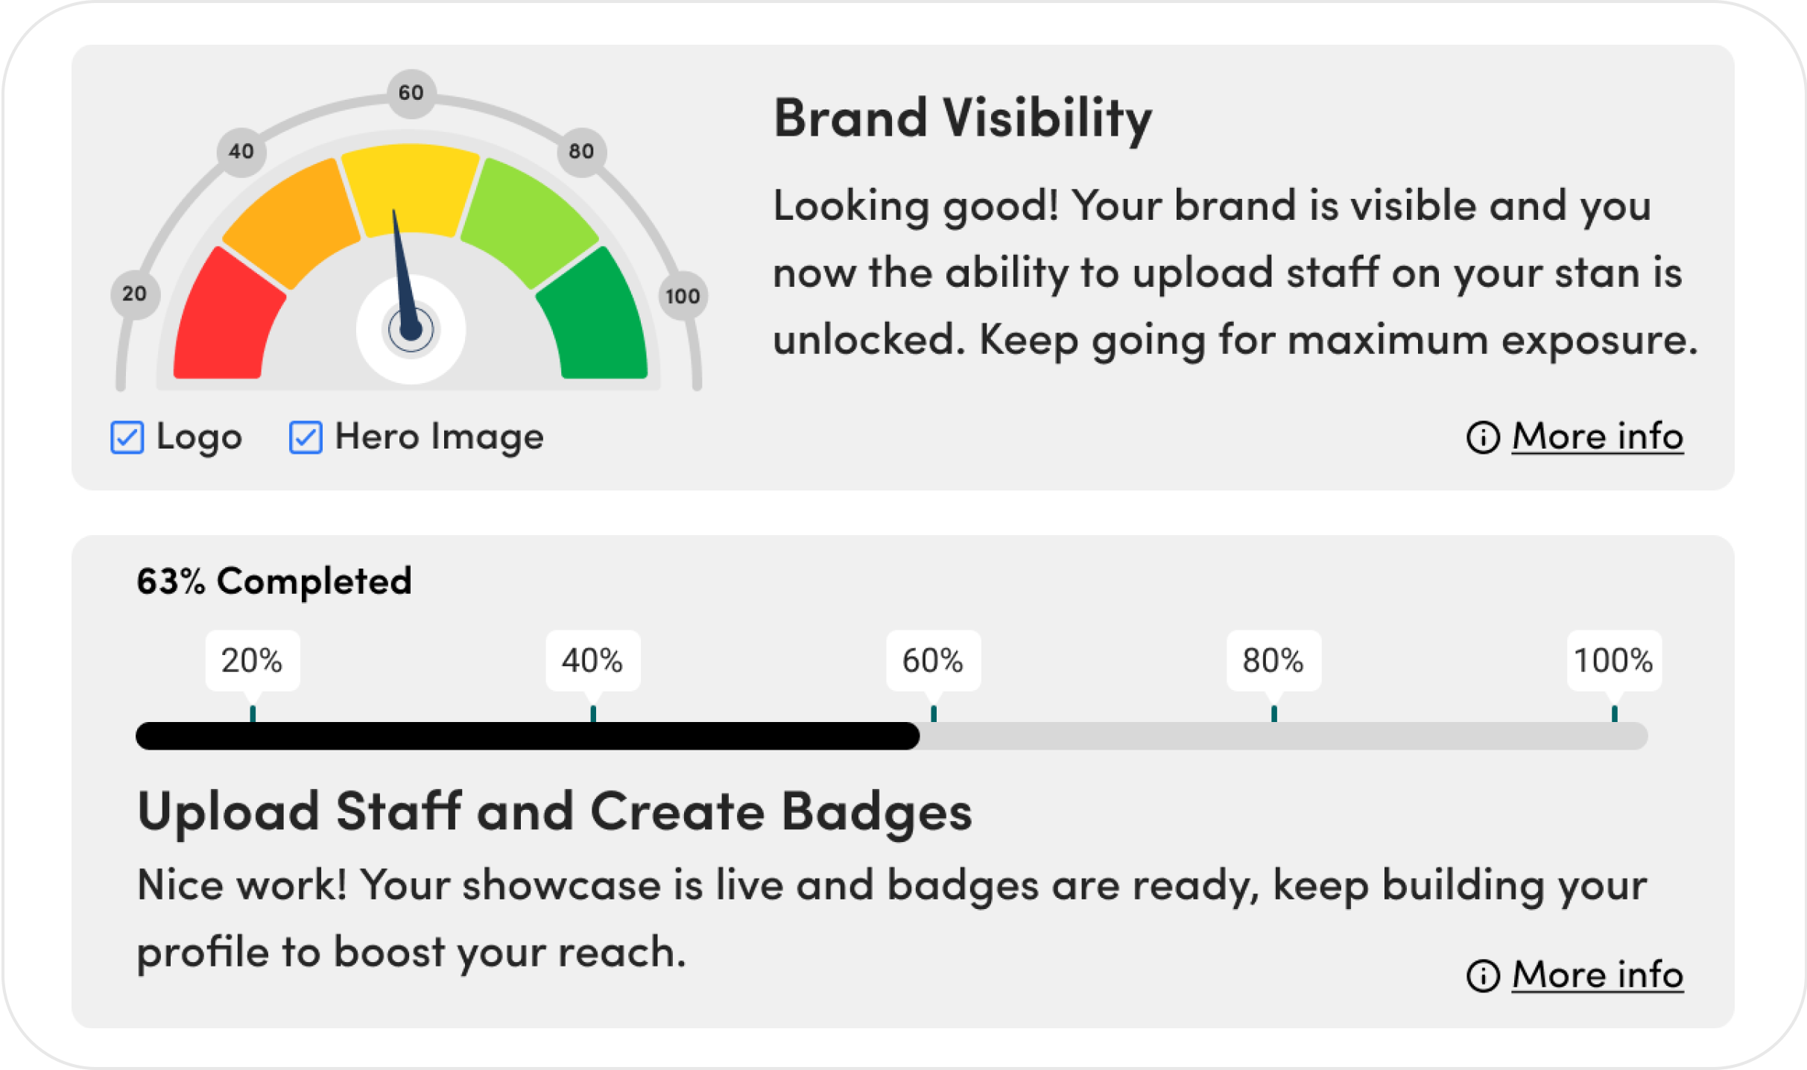
Task: Click the info icon in Brand Visibility card
Action: pos(1482,437)
